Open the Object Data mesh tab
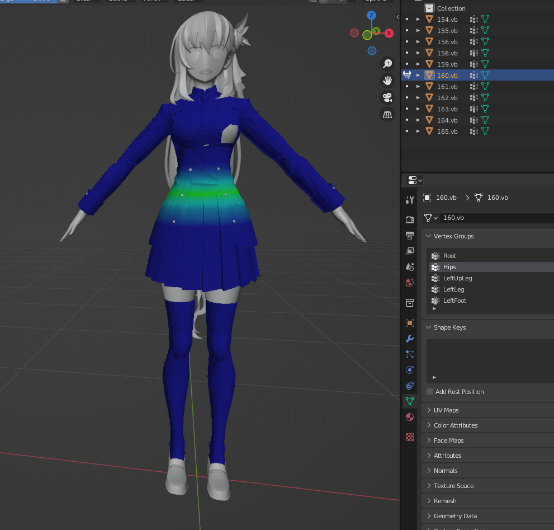554x530 pixels. [x=410, y=401]
